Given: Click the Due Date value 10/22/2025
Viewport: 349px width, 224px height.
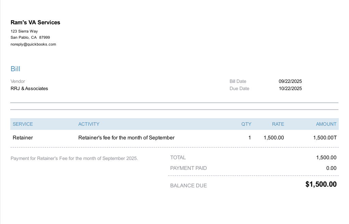Looking at the screenshot, I should (x=290, y=88).
